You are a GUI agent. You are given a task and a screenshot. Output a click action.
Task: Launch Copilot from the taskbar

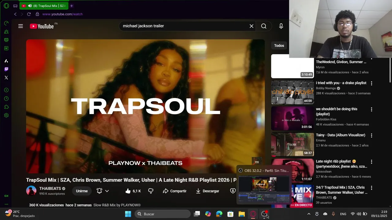(x=208, y=214)
